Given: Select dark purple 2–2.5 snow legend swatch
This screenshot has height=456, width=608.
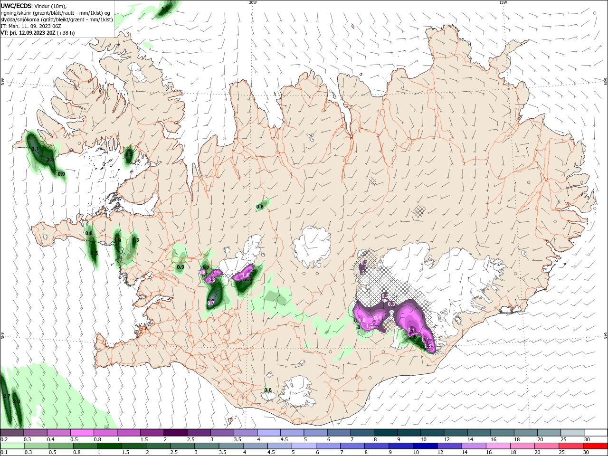Looking at the screenshot, I should (175, 433).
